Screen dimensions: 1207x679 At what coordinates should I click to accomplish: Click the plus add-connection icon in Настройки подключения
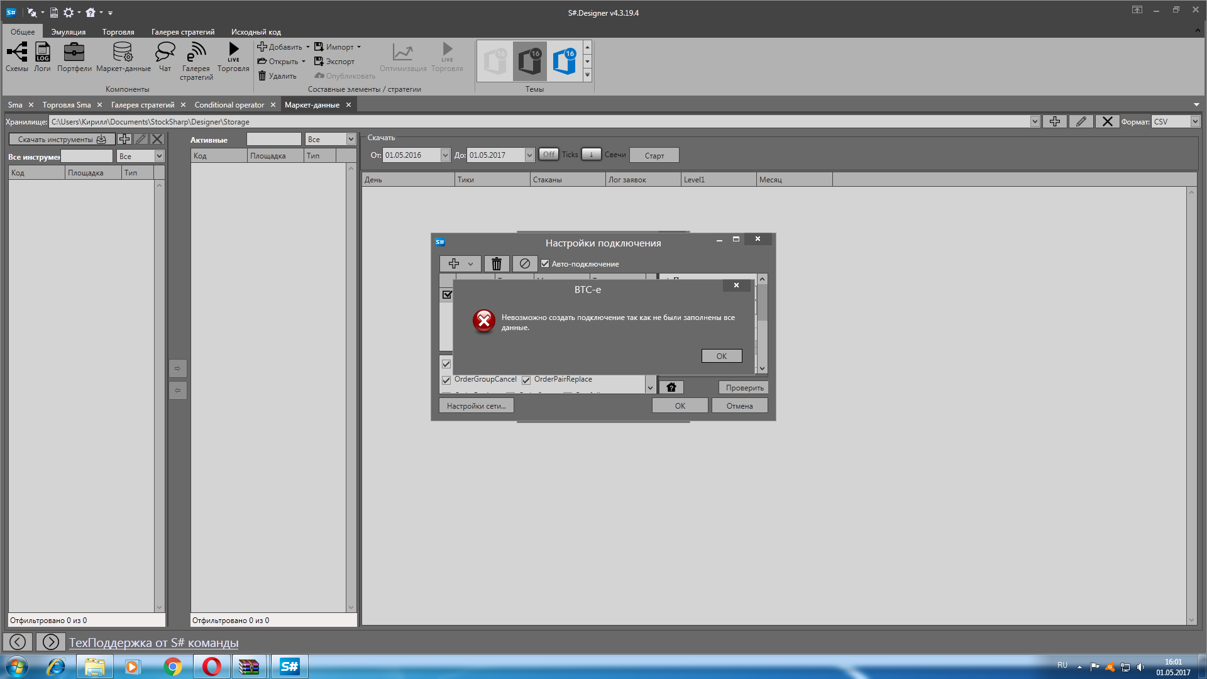[x=454, y=264]
